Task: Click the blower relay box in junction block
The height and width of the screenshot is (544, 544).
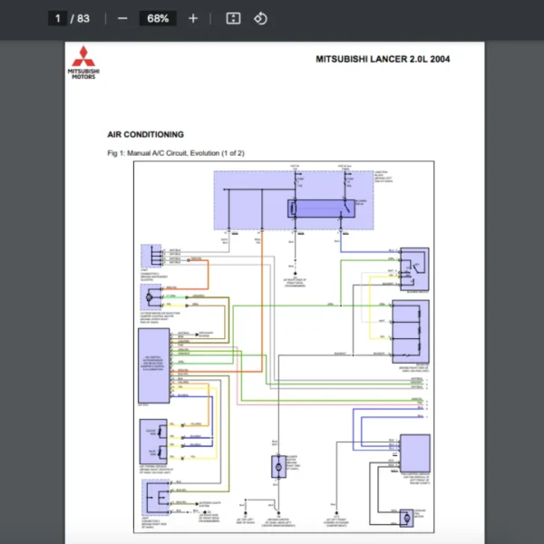Action: point(321,209)
